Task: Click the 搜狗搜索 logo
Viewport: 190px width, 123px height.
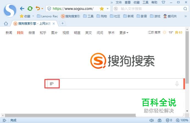Action: pos(122,61)
